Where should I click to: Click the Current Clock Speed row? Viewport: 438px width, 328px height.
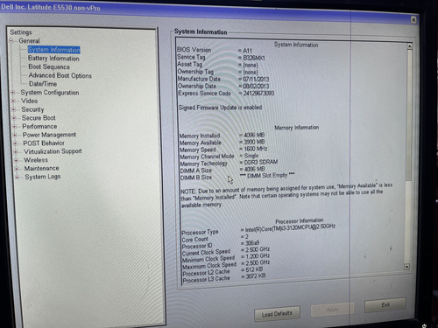pos(226,251)
